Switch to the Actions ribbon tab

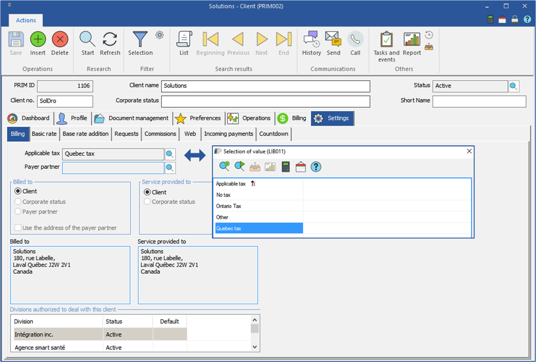(x=26, y=20)
